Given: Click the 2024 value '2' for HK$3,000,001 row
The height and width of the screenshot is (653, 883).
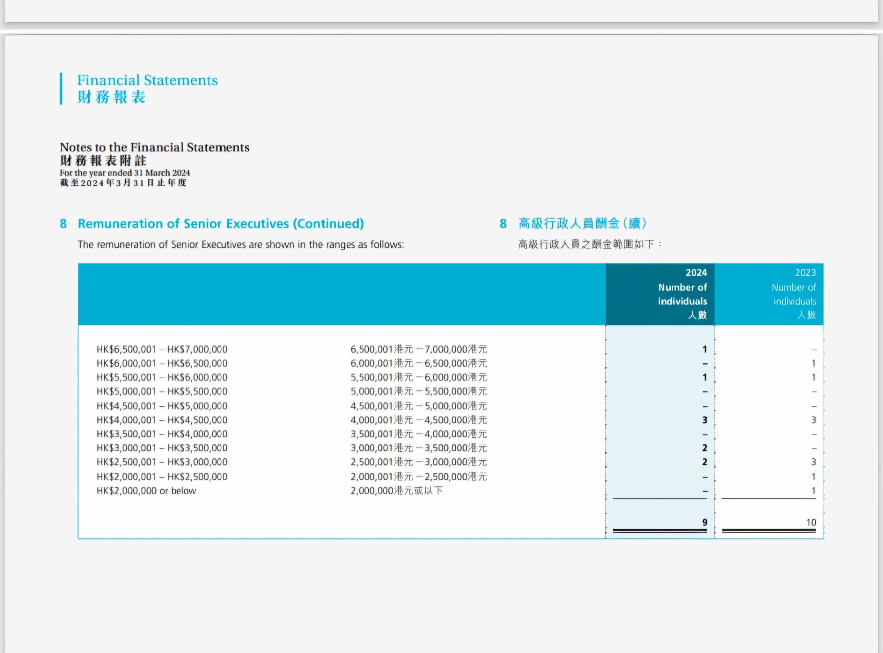Looking at the screenshot, I should point(705,448).
